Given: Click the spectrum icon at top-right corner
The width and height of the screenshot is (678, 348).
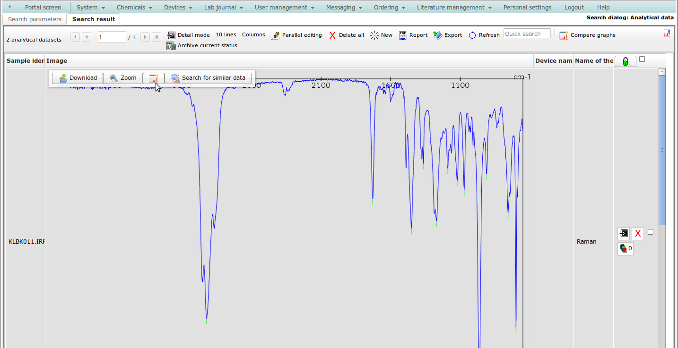Looking at the screenshot, I should 667,34.
